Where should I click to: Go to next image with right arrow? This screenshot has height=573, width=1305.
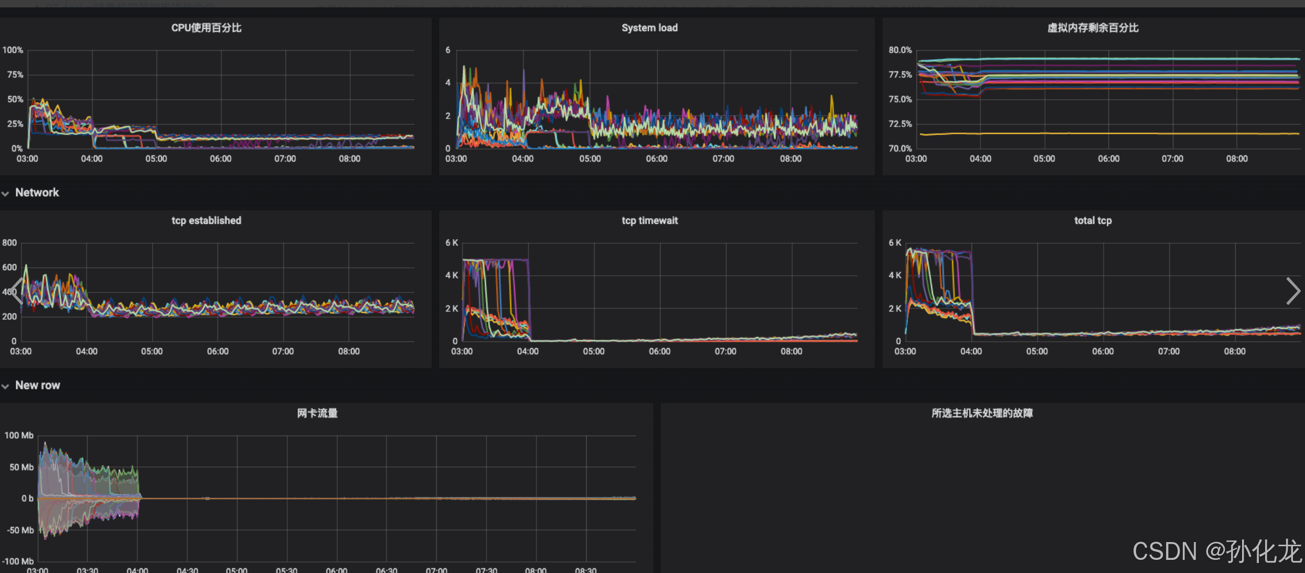(x=1292, y=291)
